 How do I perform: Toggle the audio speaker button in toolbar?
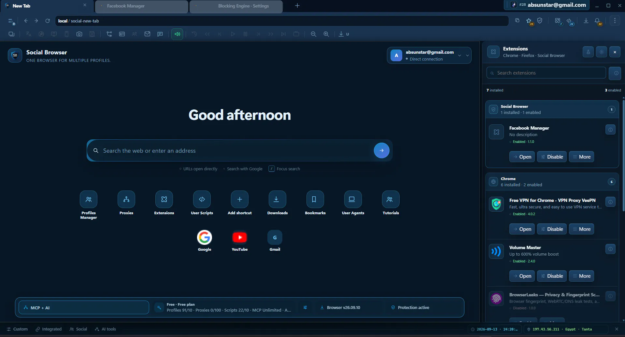[x=177, y=34]
